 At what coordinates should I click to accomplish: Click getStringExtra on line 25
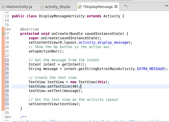point(93,69)
